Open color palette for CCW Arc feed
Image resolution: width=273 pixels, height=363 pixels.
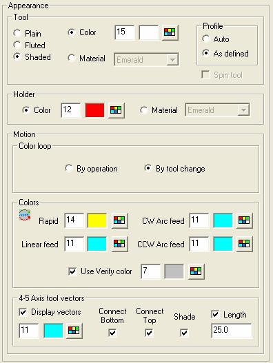[x=244, y=244]
